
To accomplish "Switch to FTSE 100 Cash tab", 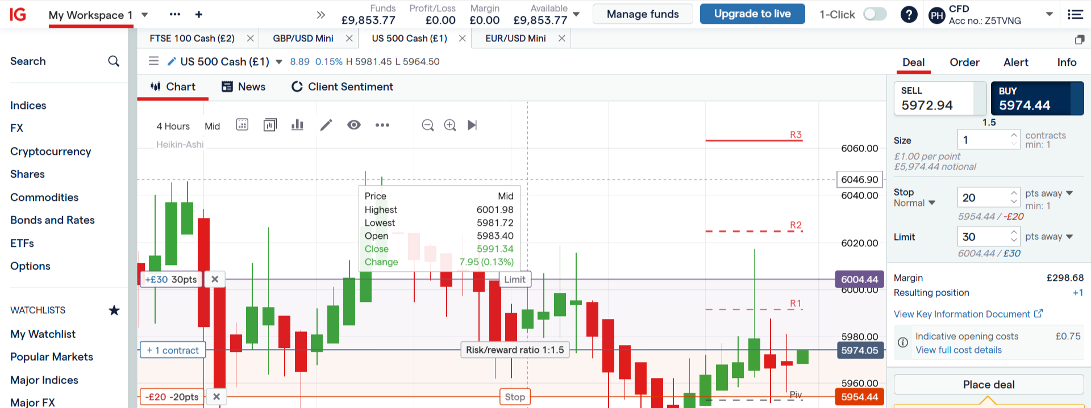I will [192, 38].
